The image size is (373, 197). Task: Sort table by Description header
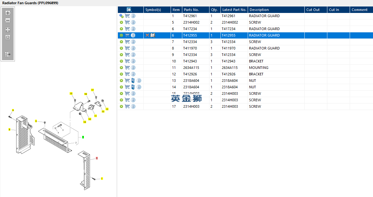[276, 10]
